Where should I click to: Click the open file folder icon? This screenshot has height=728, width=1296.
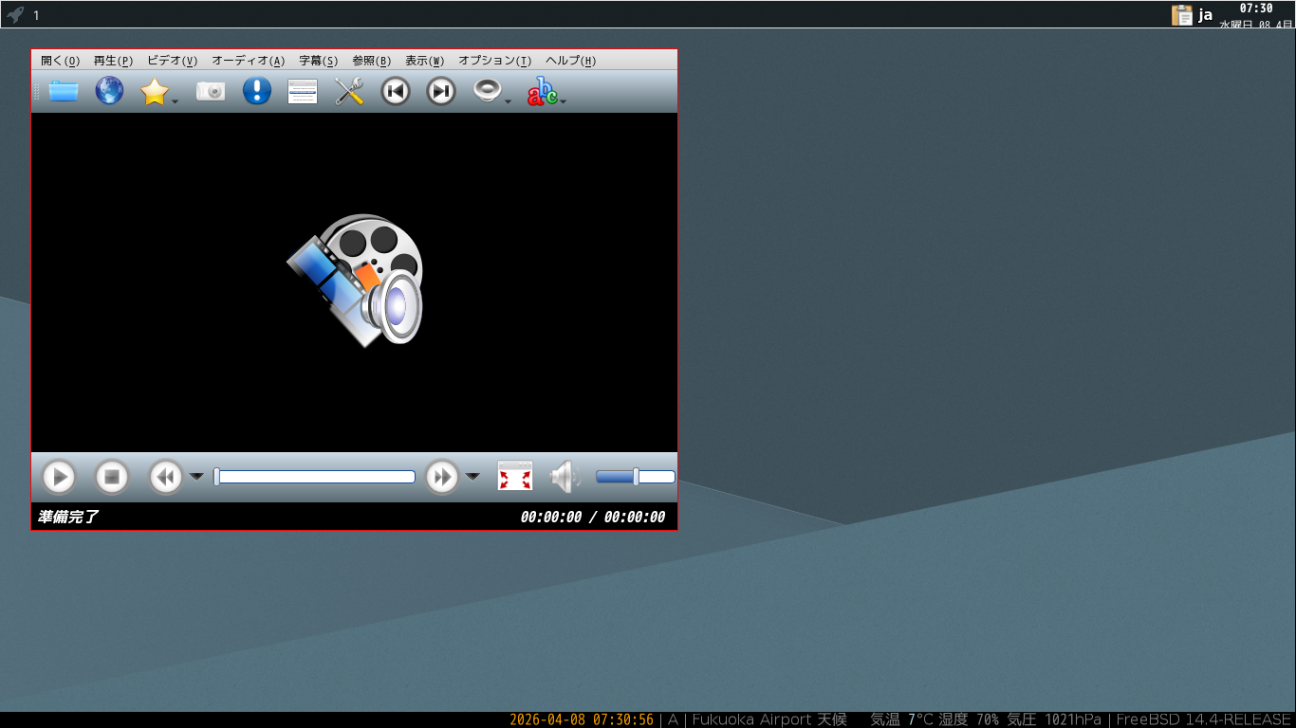click(x=64, y=91)
